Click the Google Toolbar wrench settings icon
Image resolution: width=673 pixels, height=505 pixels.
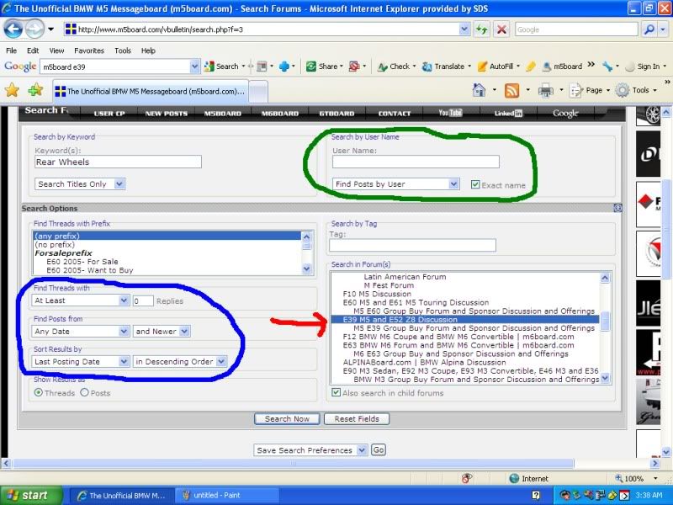pyautogui.click(x=607, y=66)
